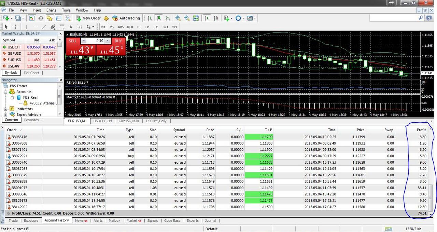Switch to M1 timeframe
The height and width of the screenshot is (232, 437).
tap(103, 27)
